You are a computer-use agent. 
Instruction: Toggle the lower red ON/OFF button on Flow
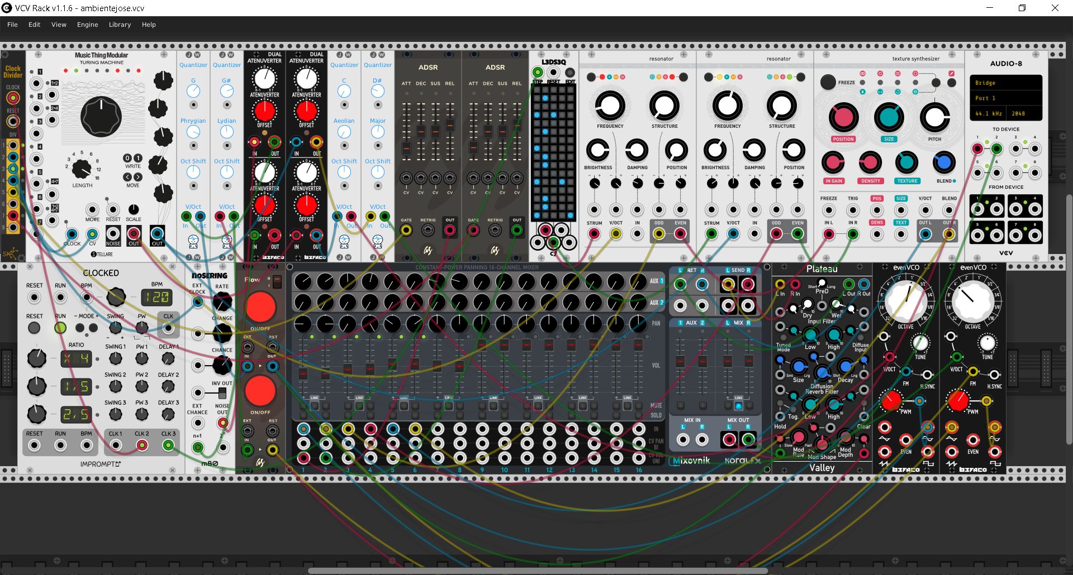[x=260, y=391]
